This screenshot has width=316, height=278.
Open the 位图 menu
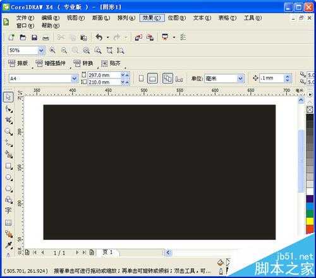177,18
